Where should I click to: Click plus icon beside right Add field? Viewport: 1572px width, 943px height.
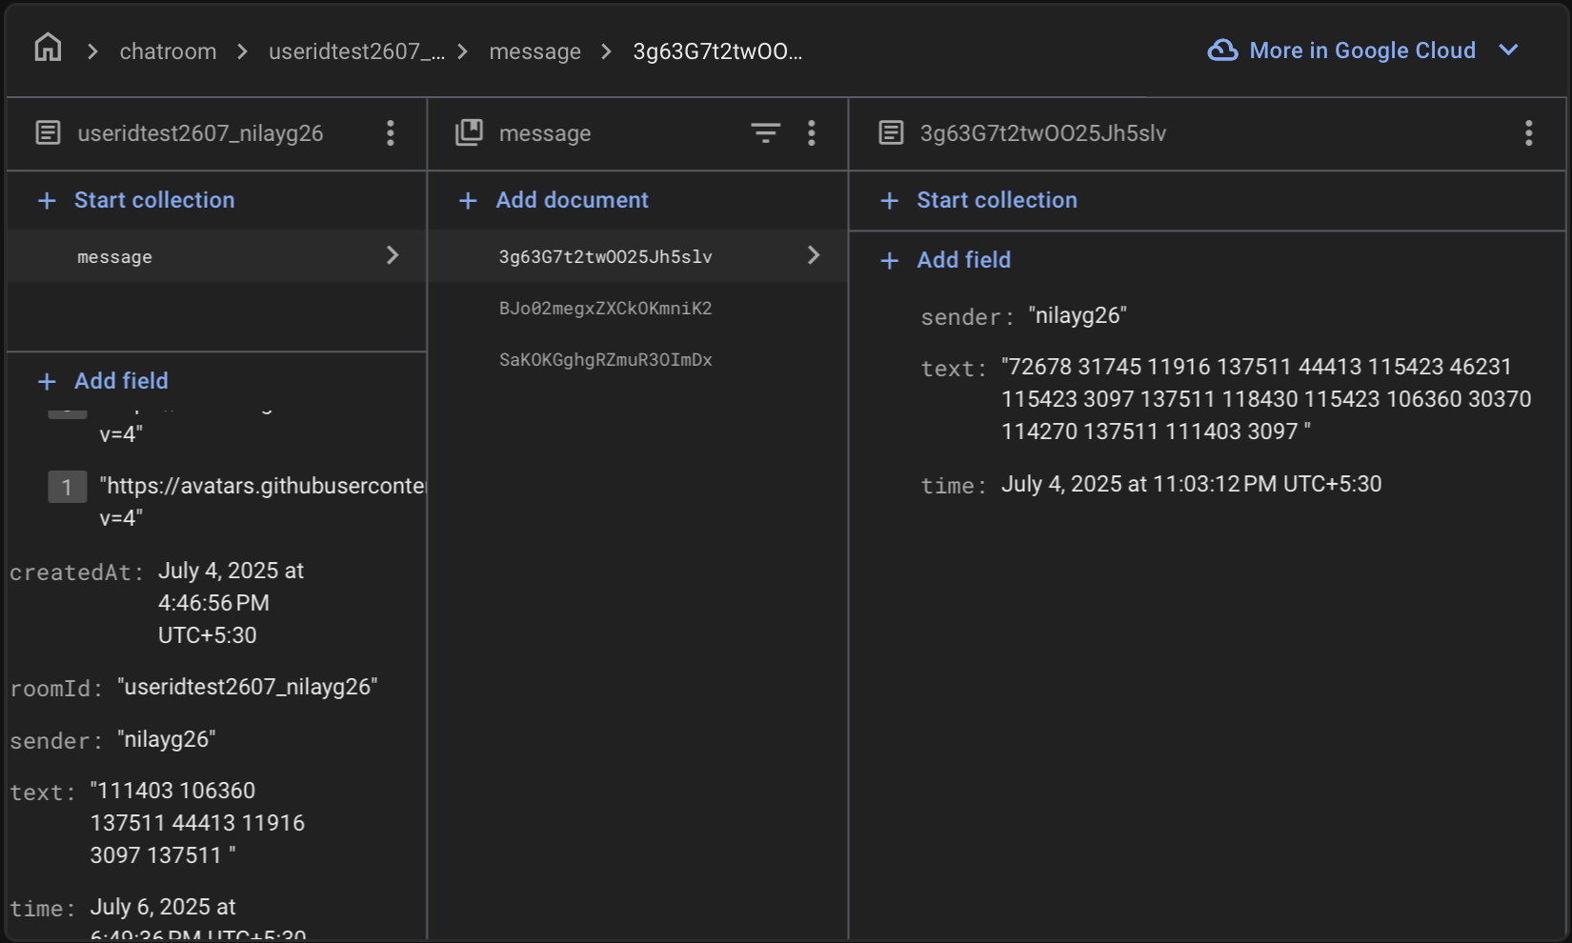889,260
